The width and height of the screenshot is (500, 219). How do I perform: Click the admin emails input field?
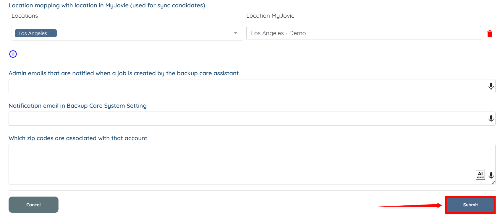click(x=245, y=86)
